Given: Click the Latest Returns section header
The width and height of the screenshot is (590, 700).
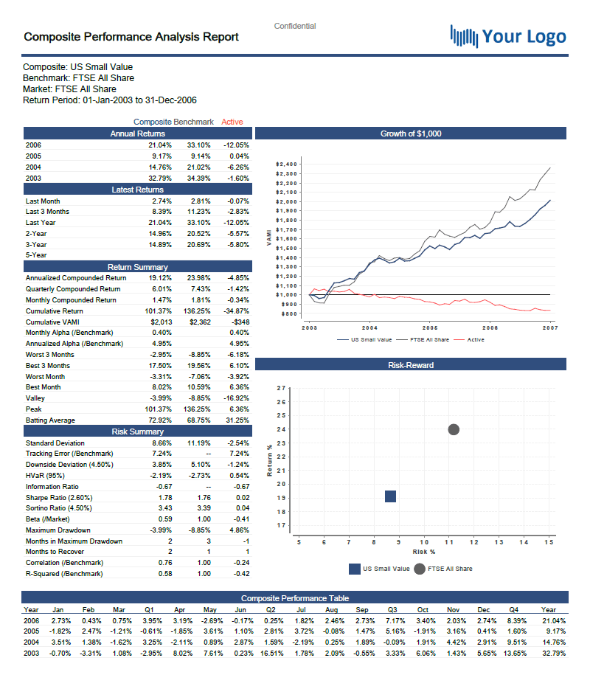Looking at the screenshot, I should 138,190.
